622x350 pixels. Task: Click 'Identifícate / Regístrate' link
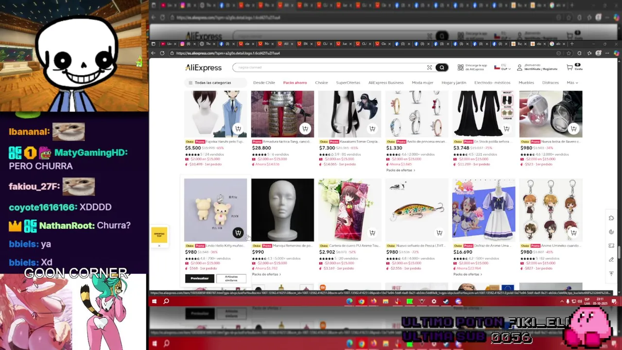point(541,69)
